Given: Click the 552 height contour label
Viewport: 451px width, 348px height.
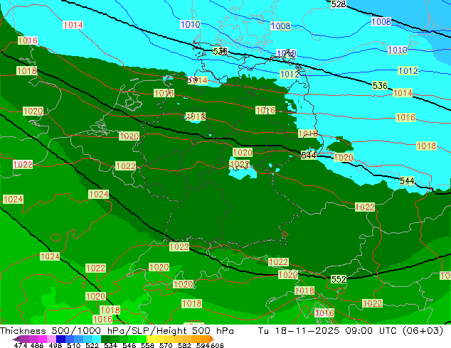Looking at the screenshot, I should pos(339,279).
